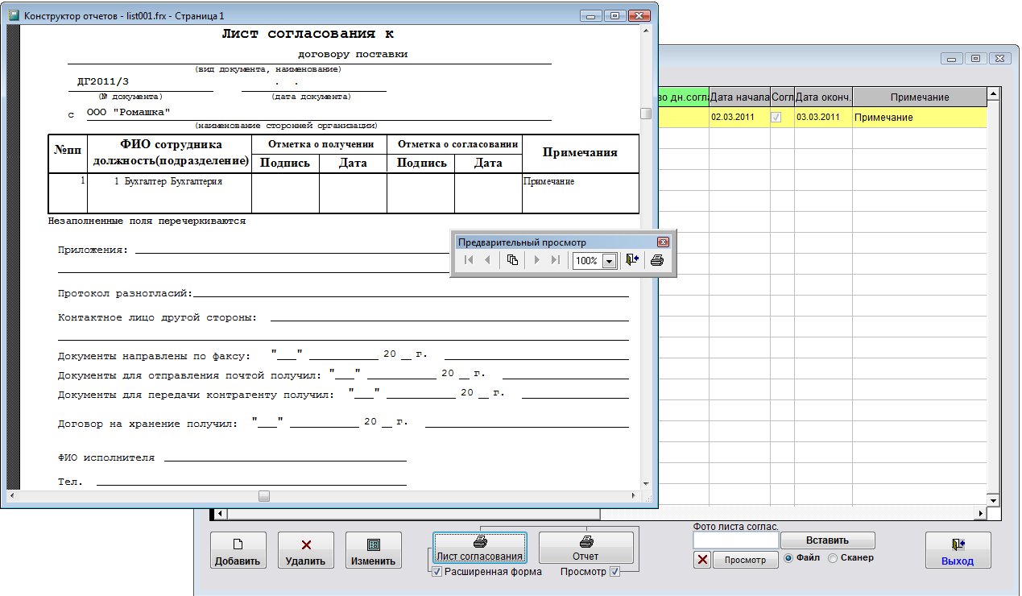Click the Отчет printer button

[x=585, y=548]
